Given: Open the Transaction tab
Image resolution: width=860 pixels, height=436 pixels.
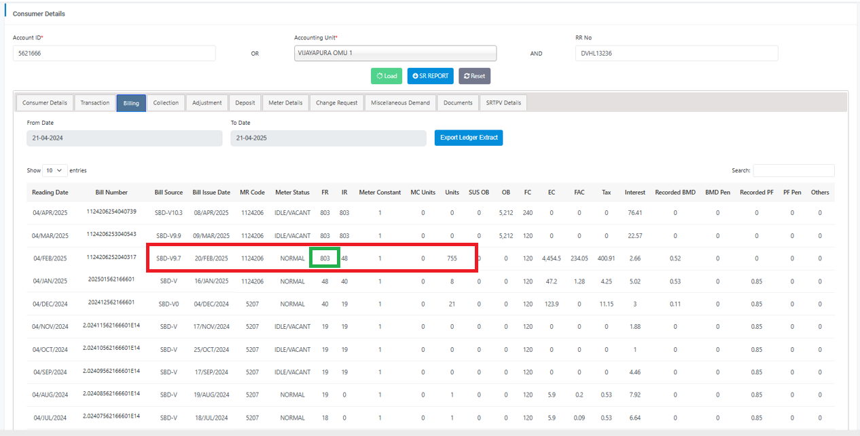Looking at the screenshot, I should click(x=95, y=103).
